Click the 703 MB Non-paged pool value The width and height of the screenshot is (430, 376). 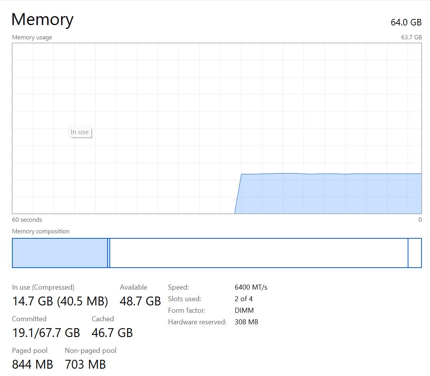pos(85,364)
